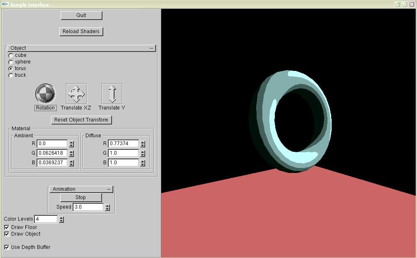Screen dimensions: 417x258
Task: Click the Reload Shaders button
Action: (x=81, y=32)
